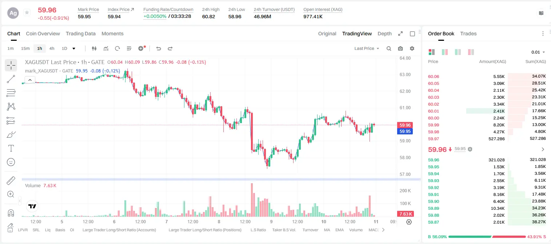The image size is (551, 244).
Task: Click the 60.01 ask price row
Action: (487, 111)
